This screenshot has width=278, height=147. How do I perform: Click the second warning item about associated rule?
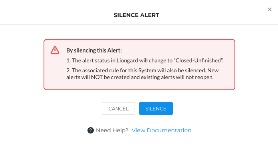(x=142, y=74)
